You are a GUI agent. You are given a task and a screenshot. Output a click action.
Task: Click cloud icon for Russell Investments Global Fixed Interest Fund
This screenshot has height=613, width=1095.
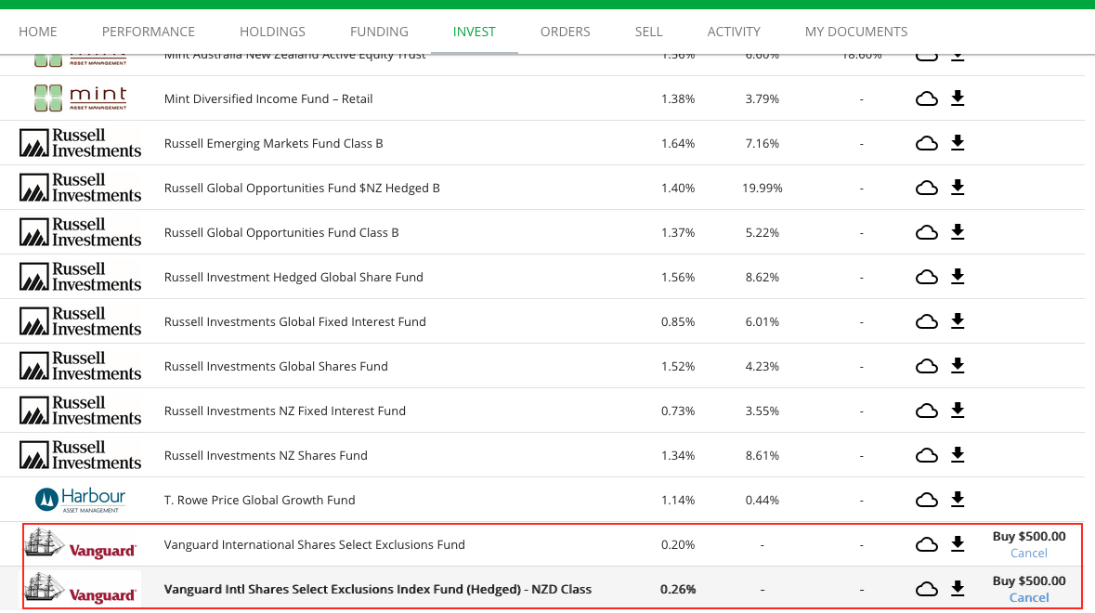pos(926,321)
